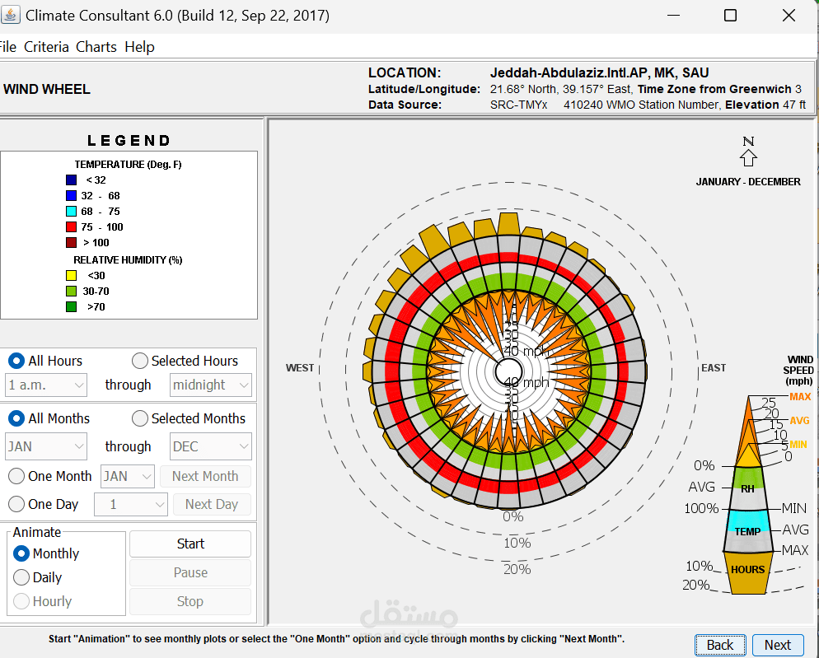Click the Stop animation button

(x=190, y=601)
